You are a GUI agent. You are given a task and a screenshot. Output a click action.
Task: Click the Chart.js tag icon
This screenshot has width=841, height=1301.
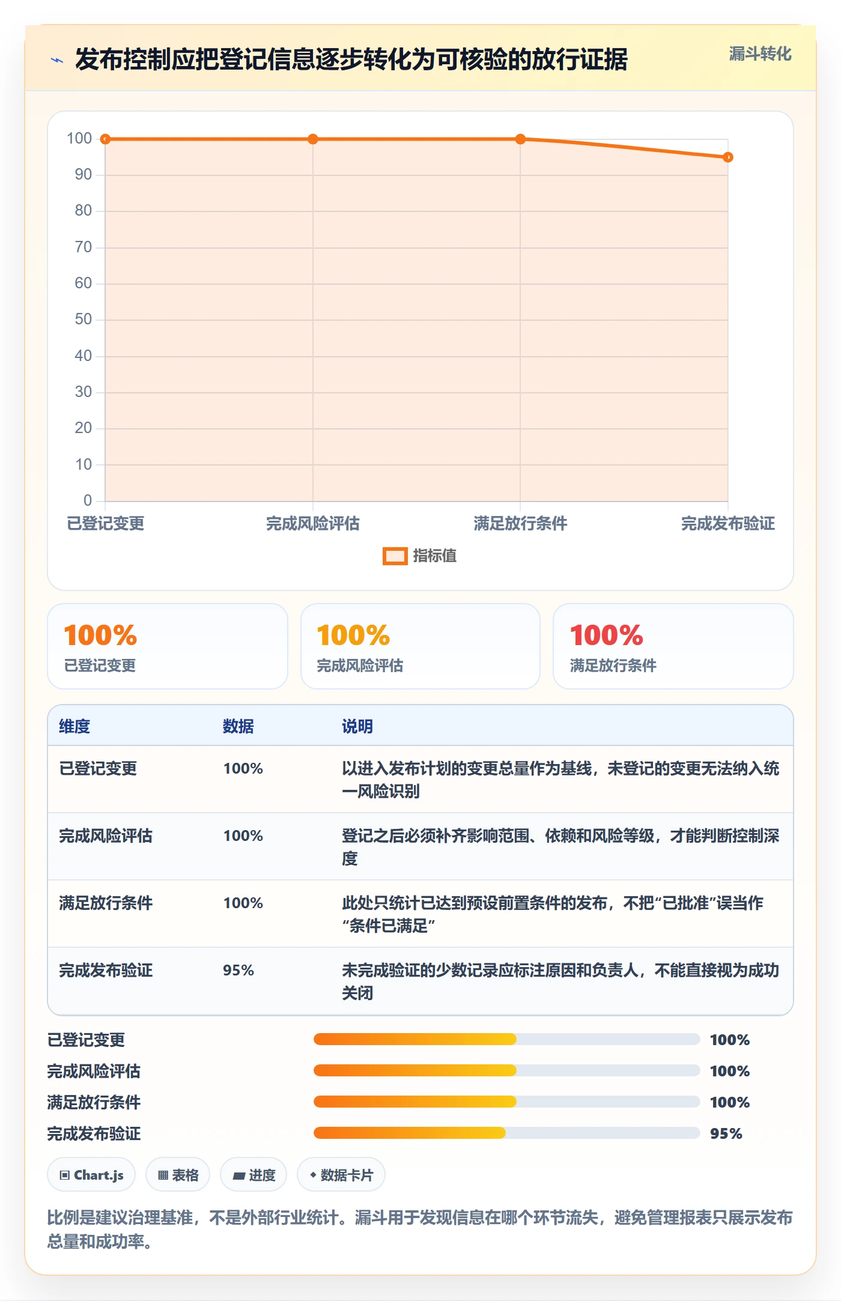[65, 1175]
